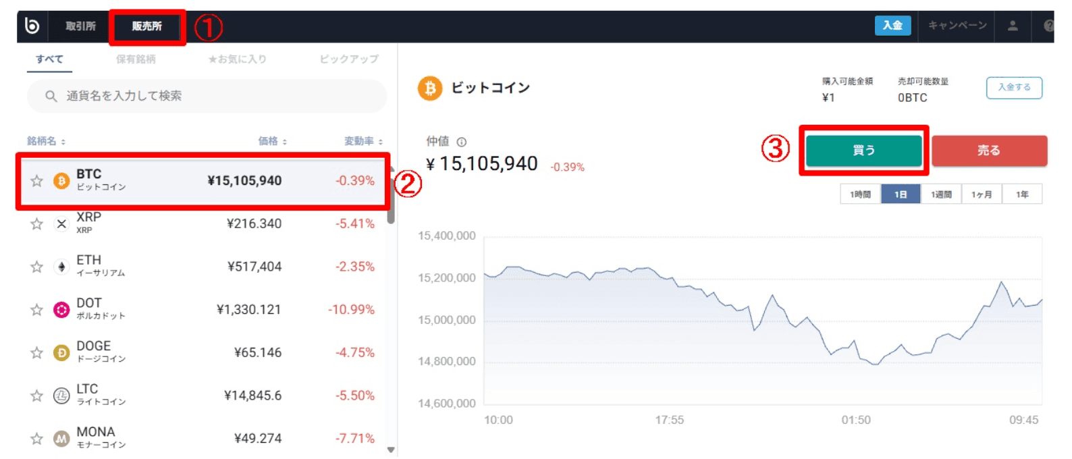The width and height of the screenshot is (1072, 459).
Task: Open the user account icon
Action: click(1013, 26)
